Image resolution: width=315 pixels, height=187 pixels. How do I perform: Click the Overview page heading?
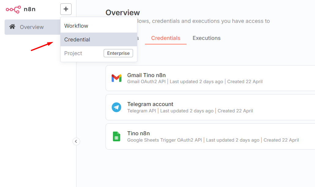point(123,12)
